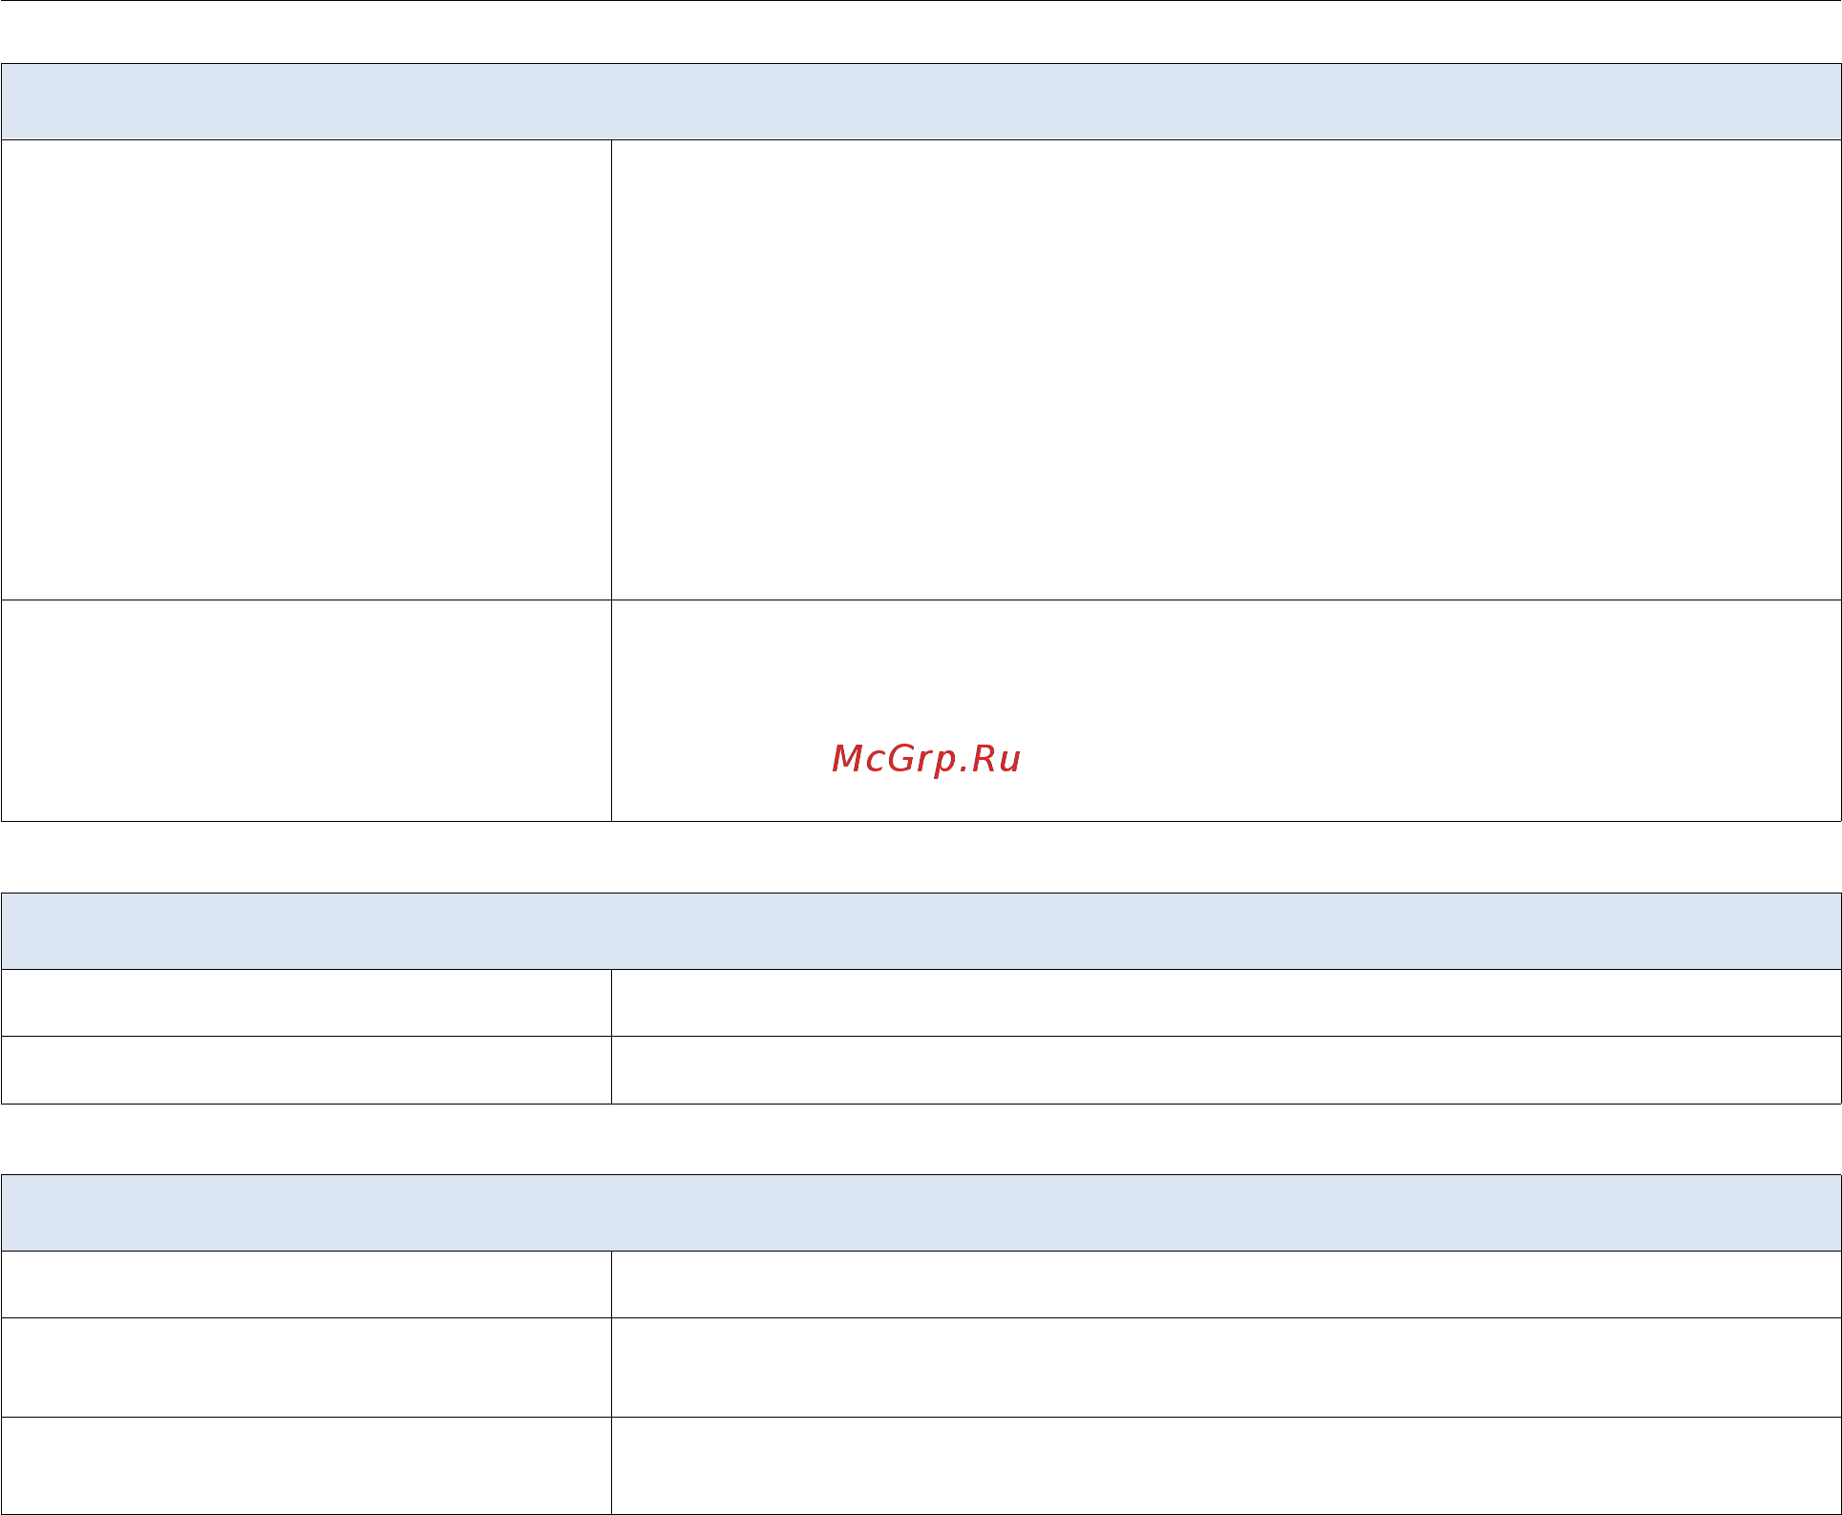Select second table's last-row left cell
This screenshot has width=1842, height=1515.
(307, 1070)
